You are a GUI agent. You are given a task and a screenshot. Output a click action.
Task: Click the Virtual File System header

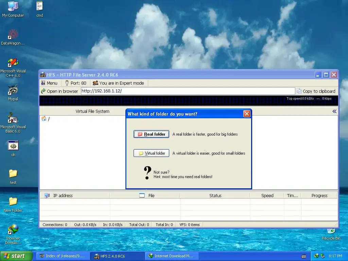92,111
